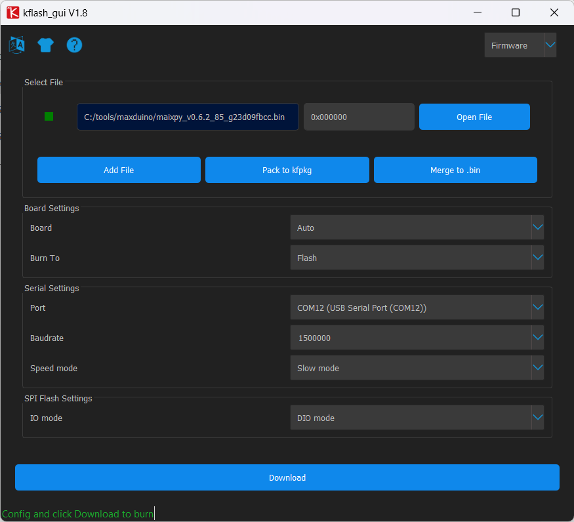Image resolution: width=574 pixels, height=522 pixels.
Task: Open the Baudrate dropdown showing 1500000
Action: (417, 338)
